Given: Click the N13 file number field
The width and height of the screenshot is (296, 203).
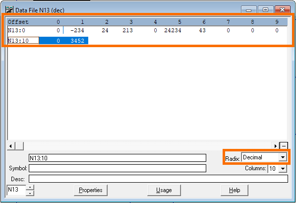Looking at the screenshot, I should [x=16, y=190].
